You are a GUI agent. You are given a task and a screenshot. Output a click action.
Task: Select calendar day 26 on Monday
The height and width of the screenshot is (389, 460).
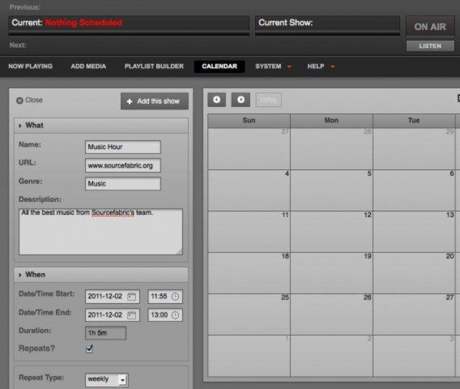(x=331, y=314)
